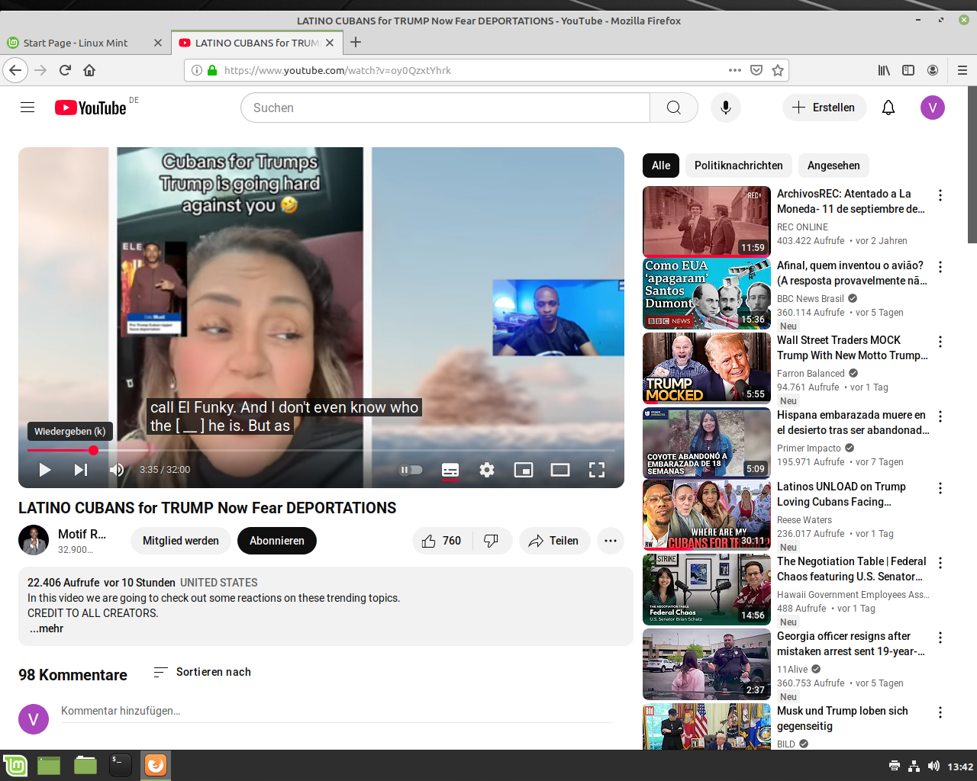Open the volume tray icon
Viewport: 977px width, 781px height.
933,766
